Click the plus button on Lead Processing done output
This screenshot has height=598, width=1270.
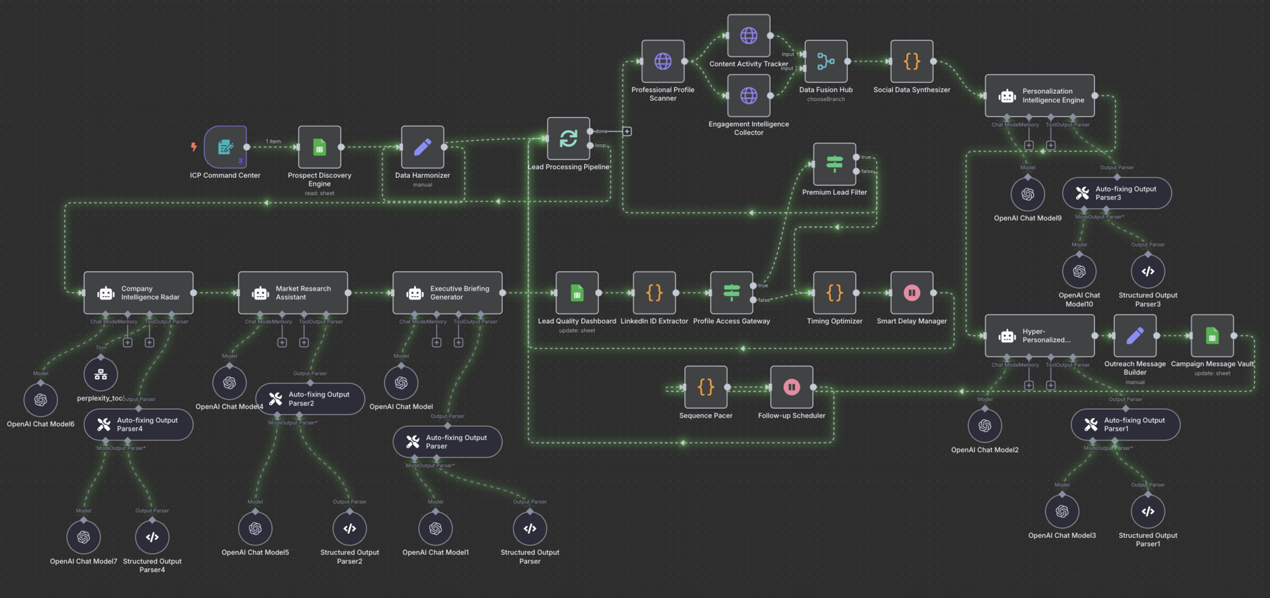[627, 131]
